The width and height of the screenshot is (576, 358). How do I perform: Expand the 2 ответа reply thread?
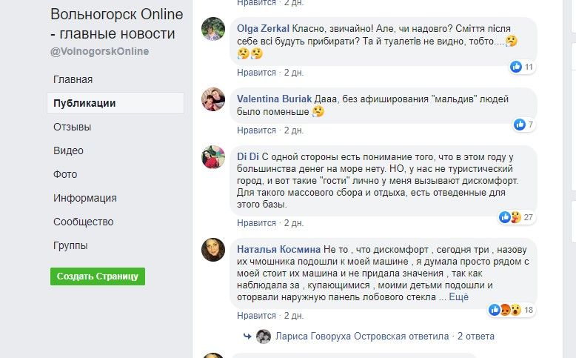[x=475, y=337]
